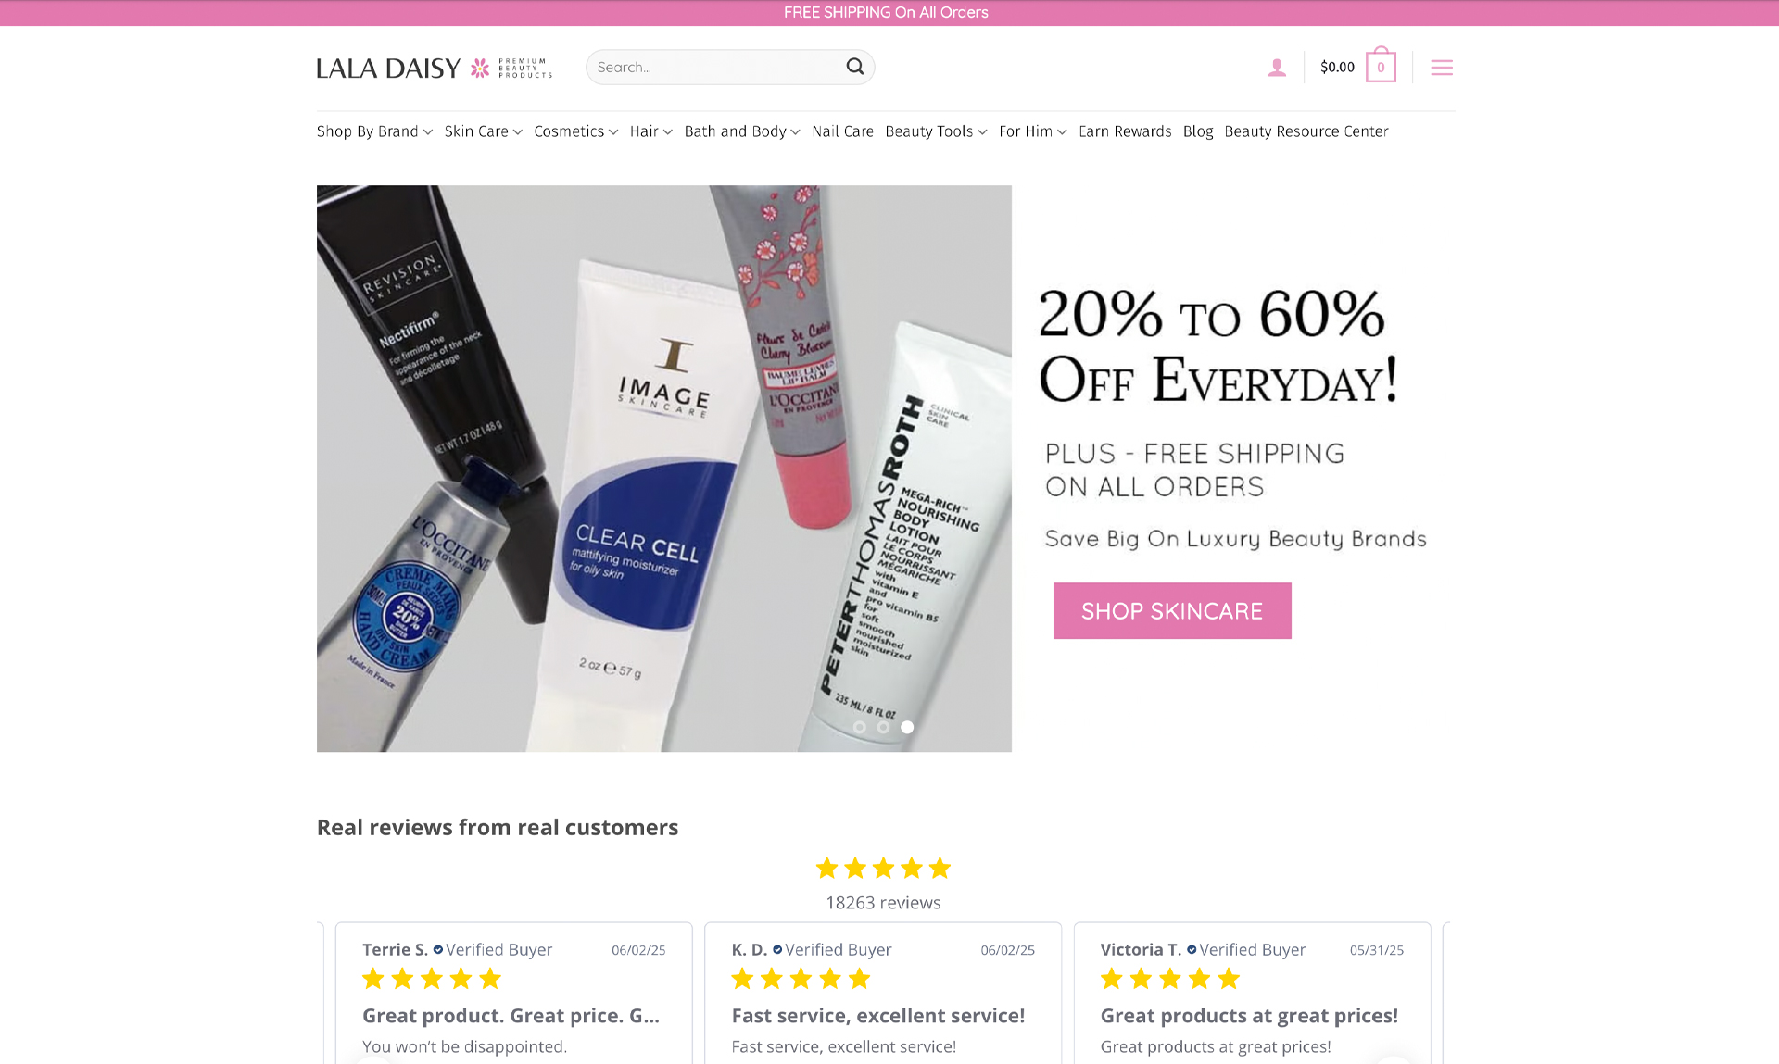The image size is (1779, 1064).
Task: Expand the Skin Care dropdown
Action: [484, 131]
